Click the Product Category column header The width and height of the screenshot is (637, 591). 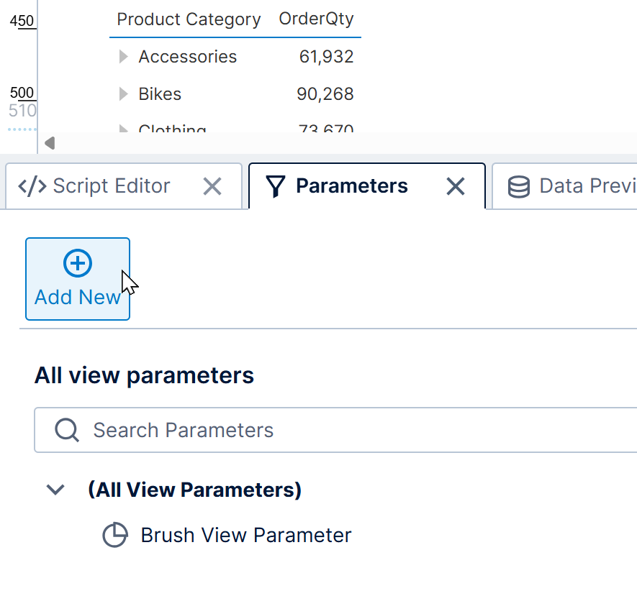coord(189,19)
